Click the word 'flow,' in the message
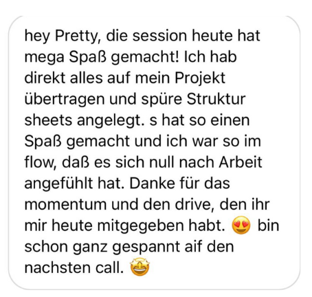 click(x=40, y=163)
